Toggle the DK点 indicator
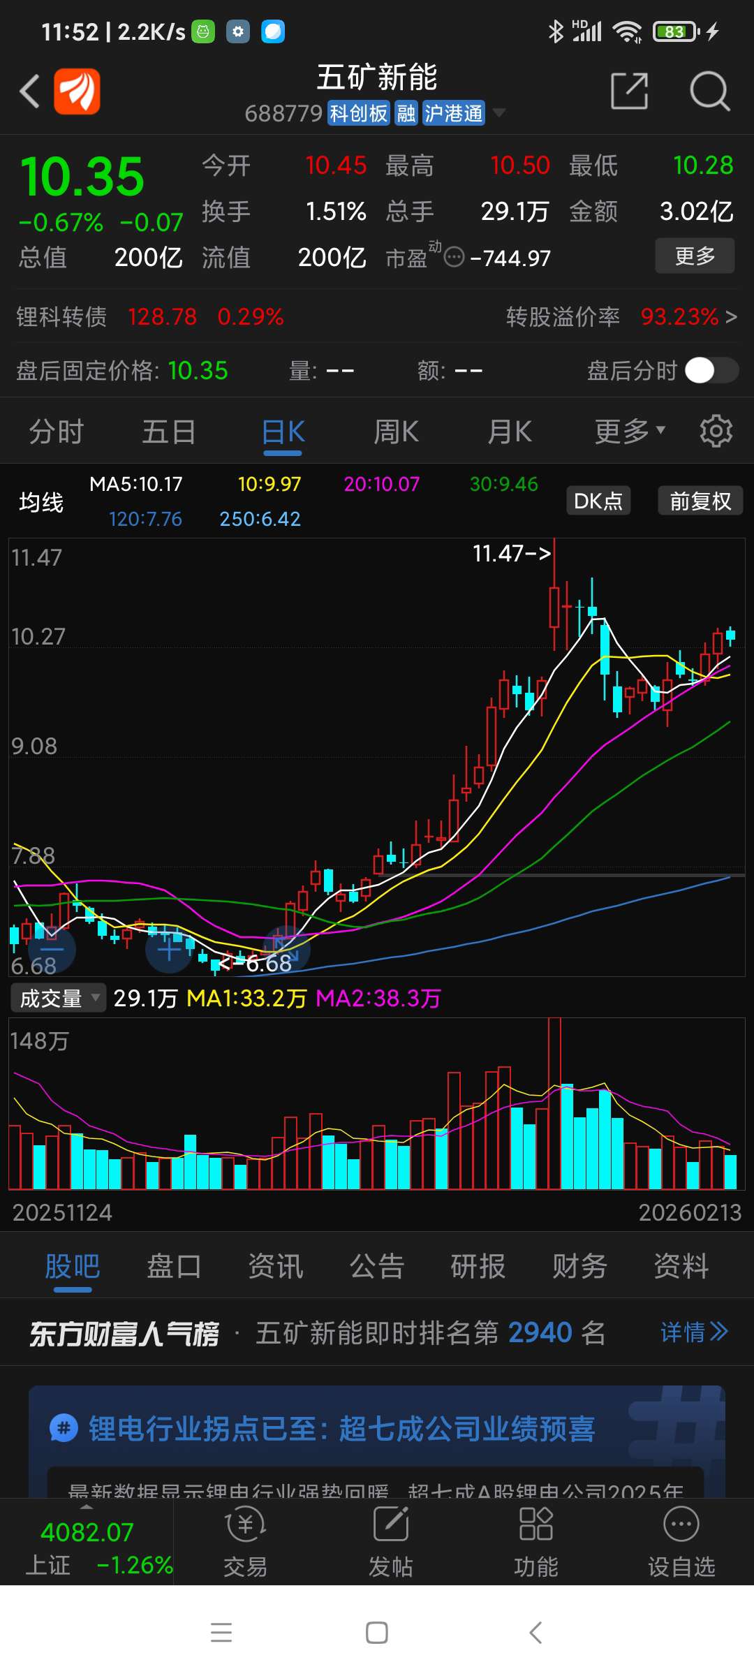Screen dimensions: 754x1676 pos(598,501)
